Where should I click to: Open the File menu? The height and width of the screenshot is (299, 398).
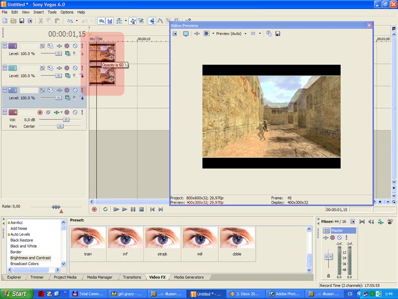[x=4, y=12]
